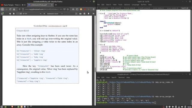Print the PDF document
The height and width of the screenshot is (108, 192).
tap(80, 13)
